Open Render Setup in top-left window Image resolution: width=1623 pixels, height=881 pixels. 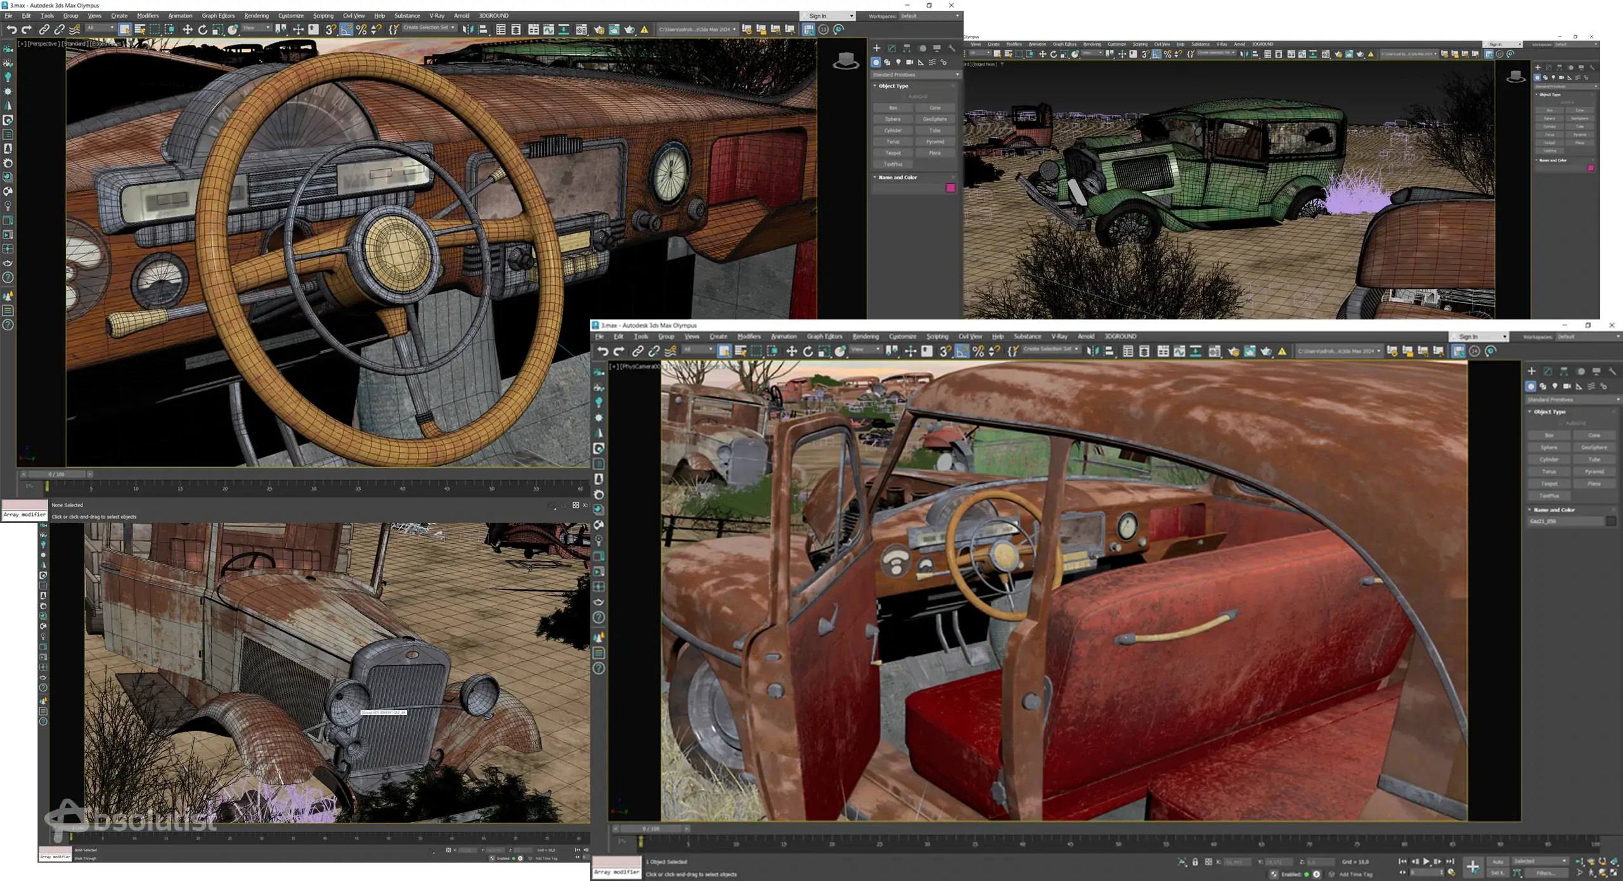tap(599, 29)
